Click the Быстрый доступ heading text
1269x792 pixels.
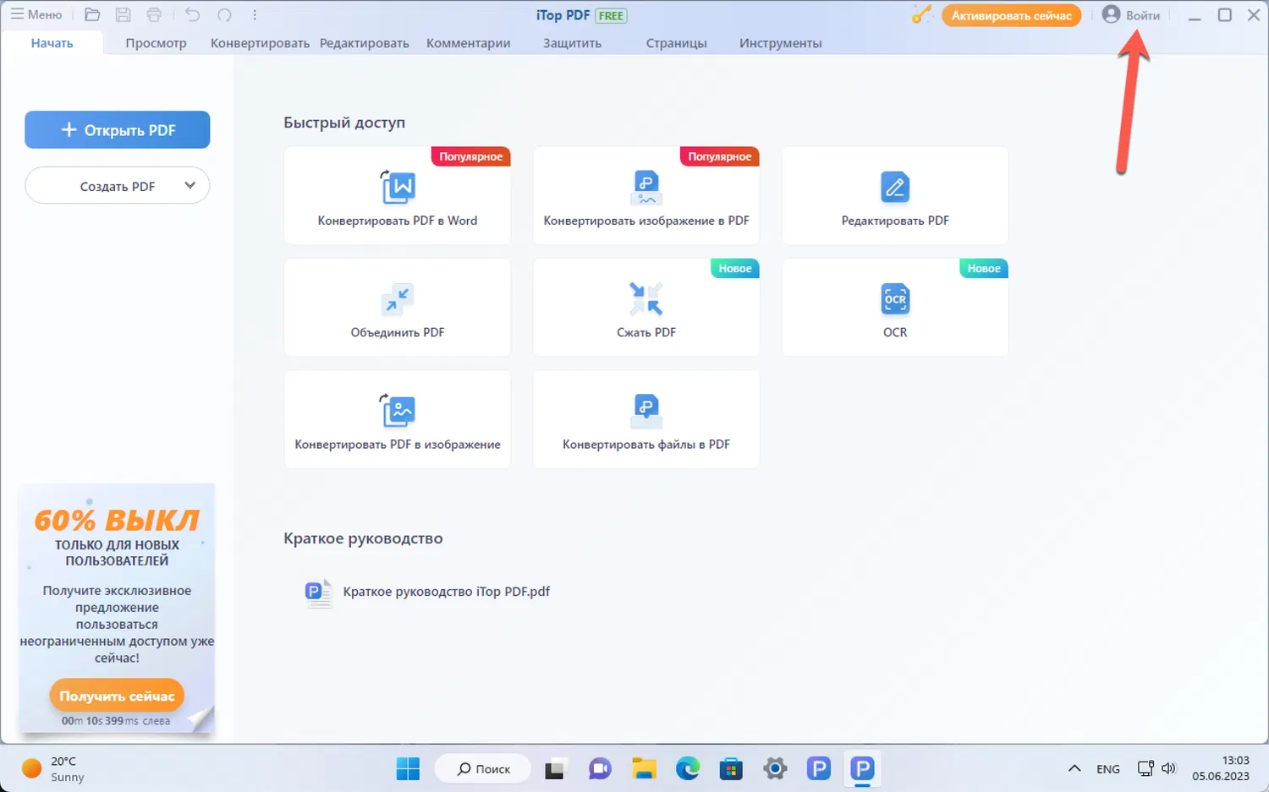coord(344,123)
